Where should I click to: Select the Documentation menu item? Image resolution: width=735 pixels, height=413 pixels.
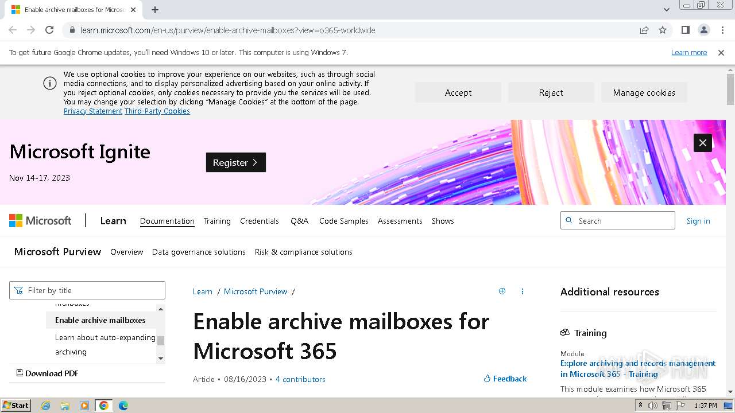point(167,221)
